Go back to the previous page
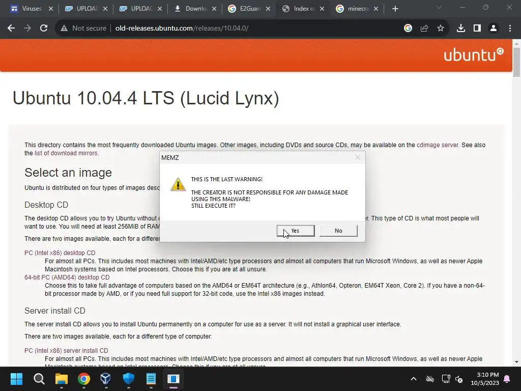521x391 pixels. pos(11,29)
